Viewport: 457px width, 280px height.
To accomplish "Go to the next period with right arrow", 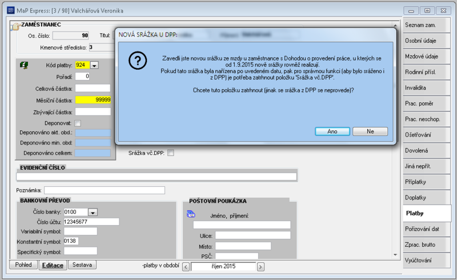I will pos(261,267).
